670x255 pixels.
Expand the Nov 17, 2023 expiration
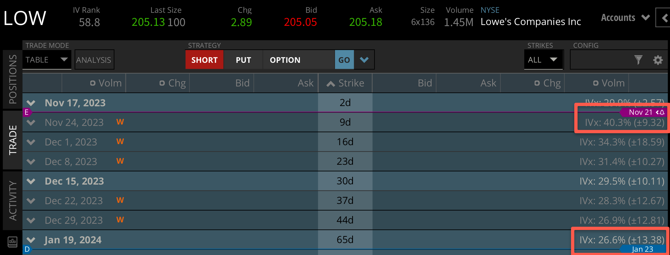31,103
